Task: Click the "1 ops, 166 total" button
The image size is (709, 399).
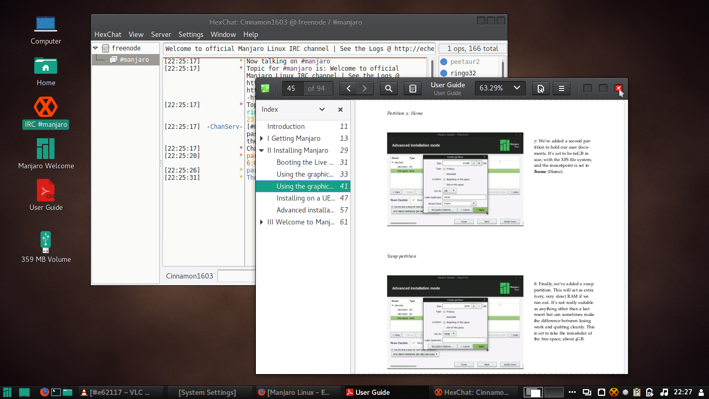Action: (x=472, y=48)
